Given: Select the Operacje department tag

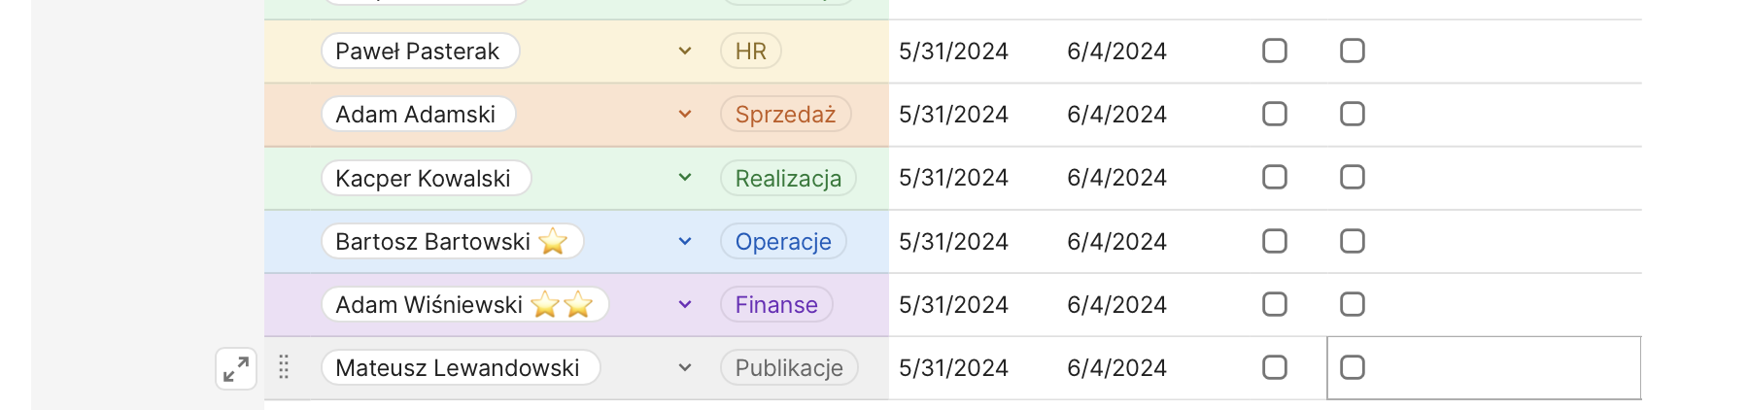Looking at the screenshot, I should tap(783, 242).
